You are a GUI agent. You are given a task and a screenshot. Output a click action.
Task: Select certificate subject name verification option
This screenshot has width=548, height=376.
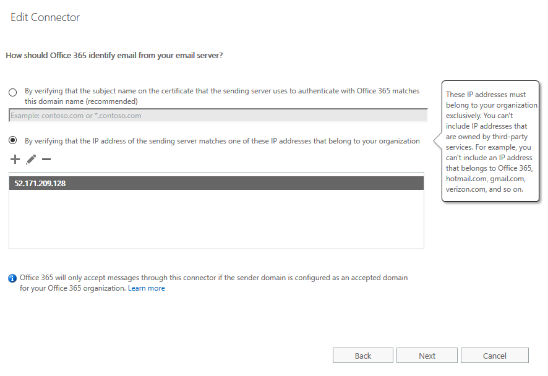point(13,93)
